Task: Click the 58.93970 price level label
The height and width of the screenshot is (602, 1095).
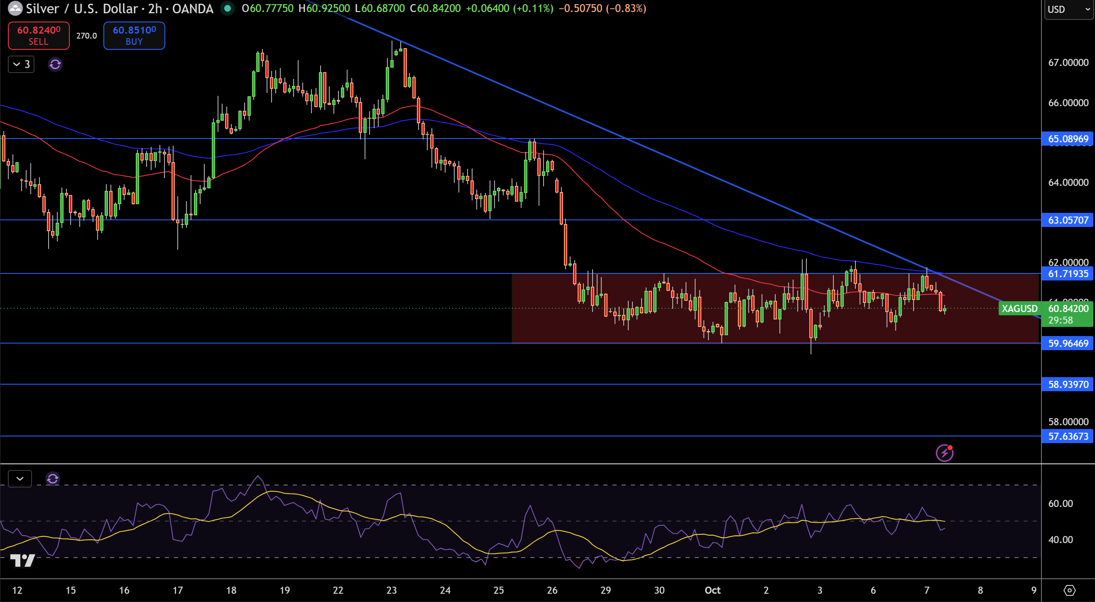Action: tap(1068, 385)
